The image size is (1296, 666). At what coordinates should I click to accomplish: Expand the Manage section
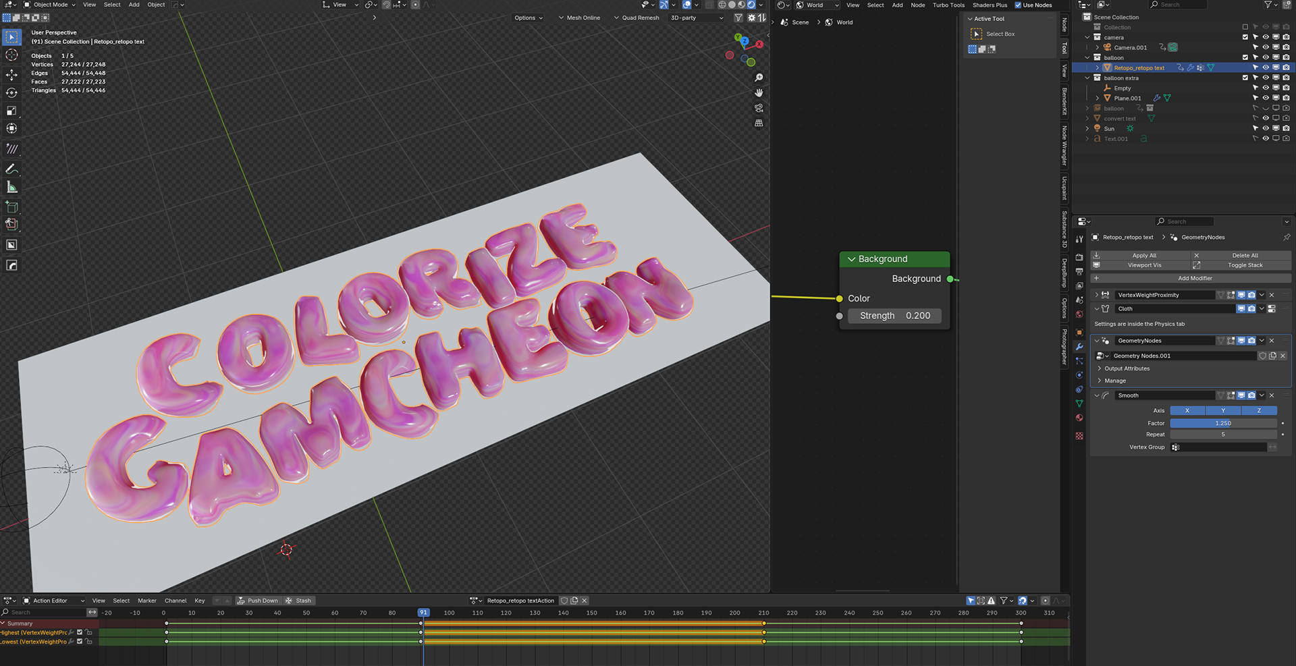click(x=1112, y=381)
